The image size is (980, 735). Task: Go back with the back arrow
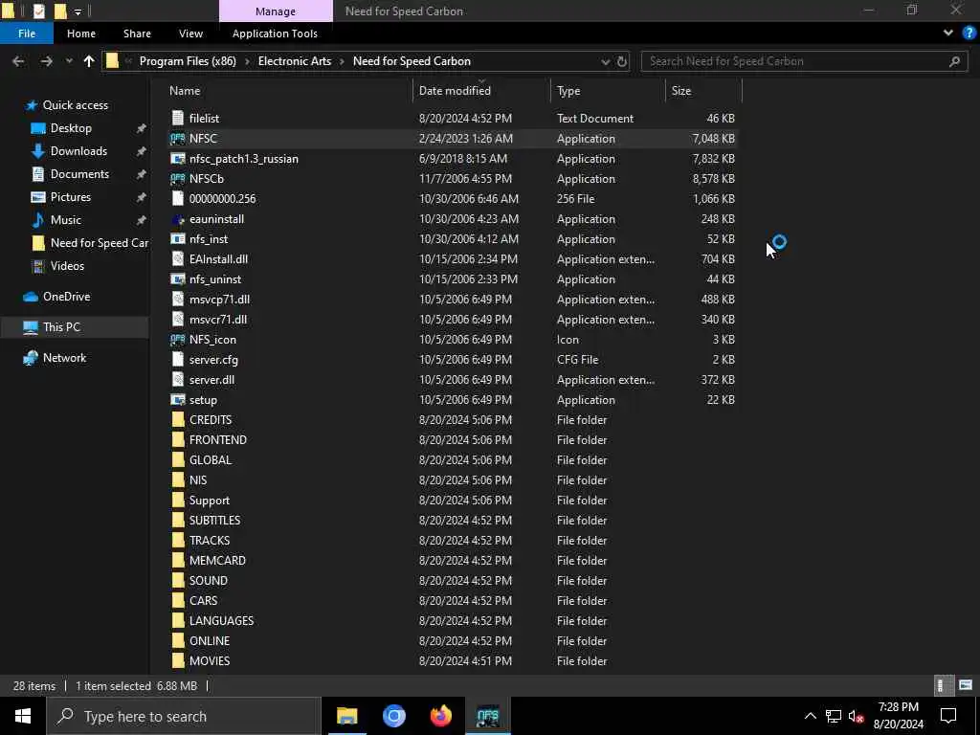click(18, 61)
